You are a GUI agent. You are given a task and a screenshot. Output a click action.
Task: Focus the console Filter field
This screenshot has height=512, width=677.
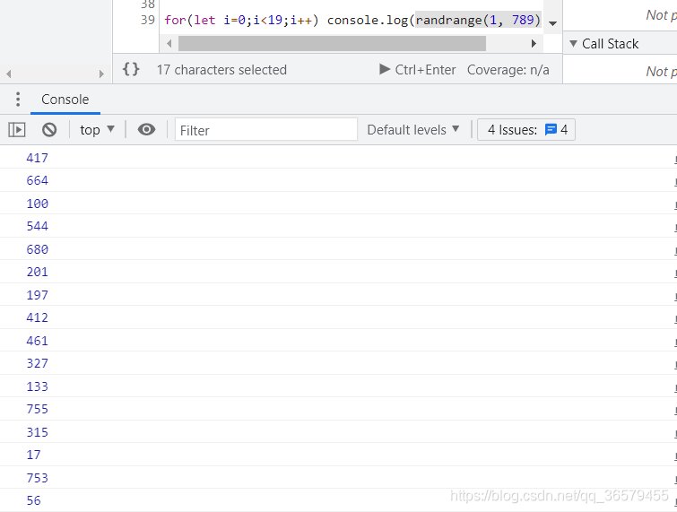(266, 129)
